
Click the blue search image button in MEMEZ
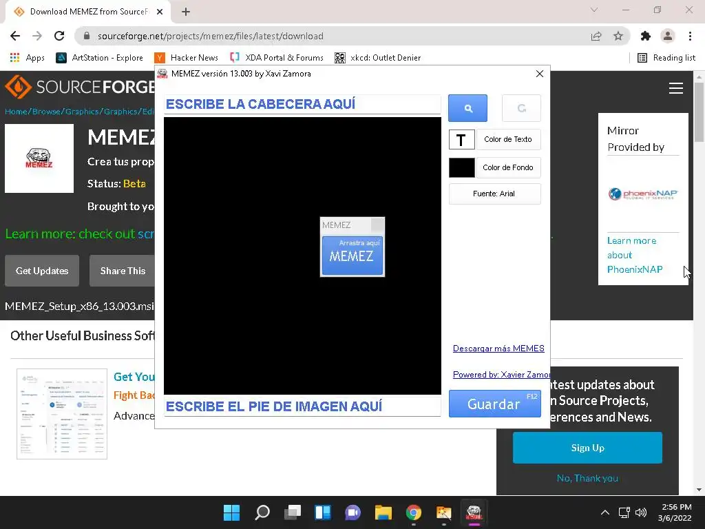[467, 108]
